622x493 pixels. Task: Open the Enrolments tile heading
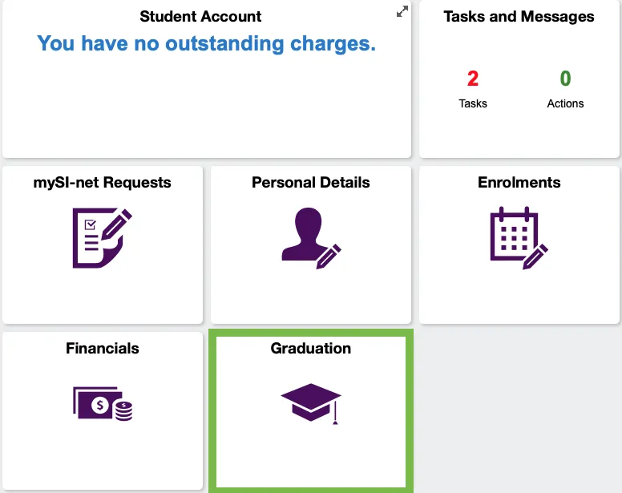(519, 183)
